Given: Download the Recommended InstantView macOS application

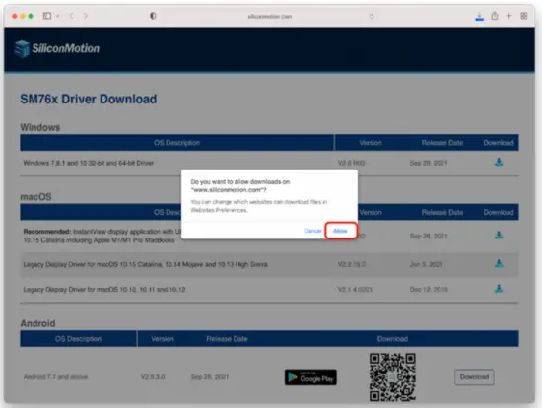Looking at the screenshot, I should tap(499, 236).
